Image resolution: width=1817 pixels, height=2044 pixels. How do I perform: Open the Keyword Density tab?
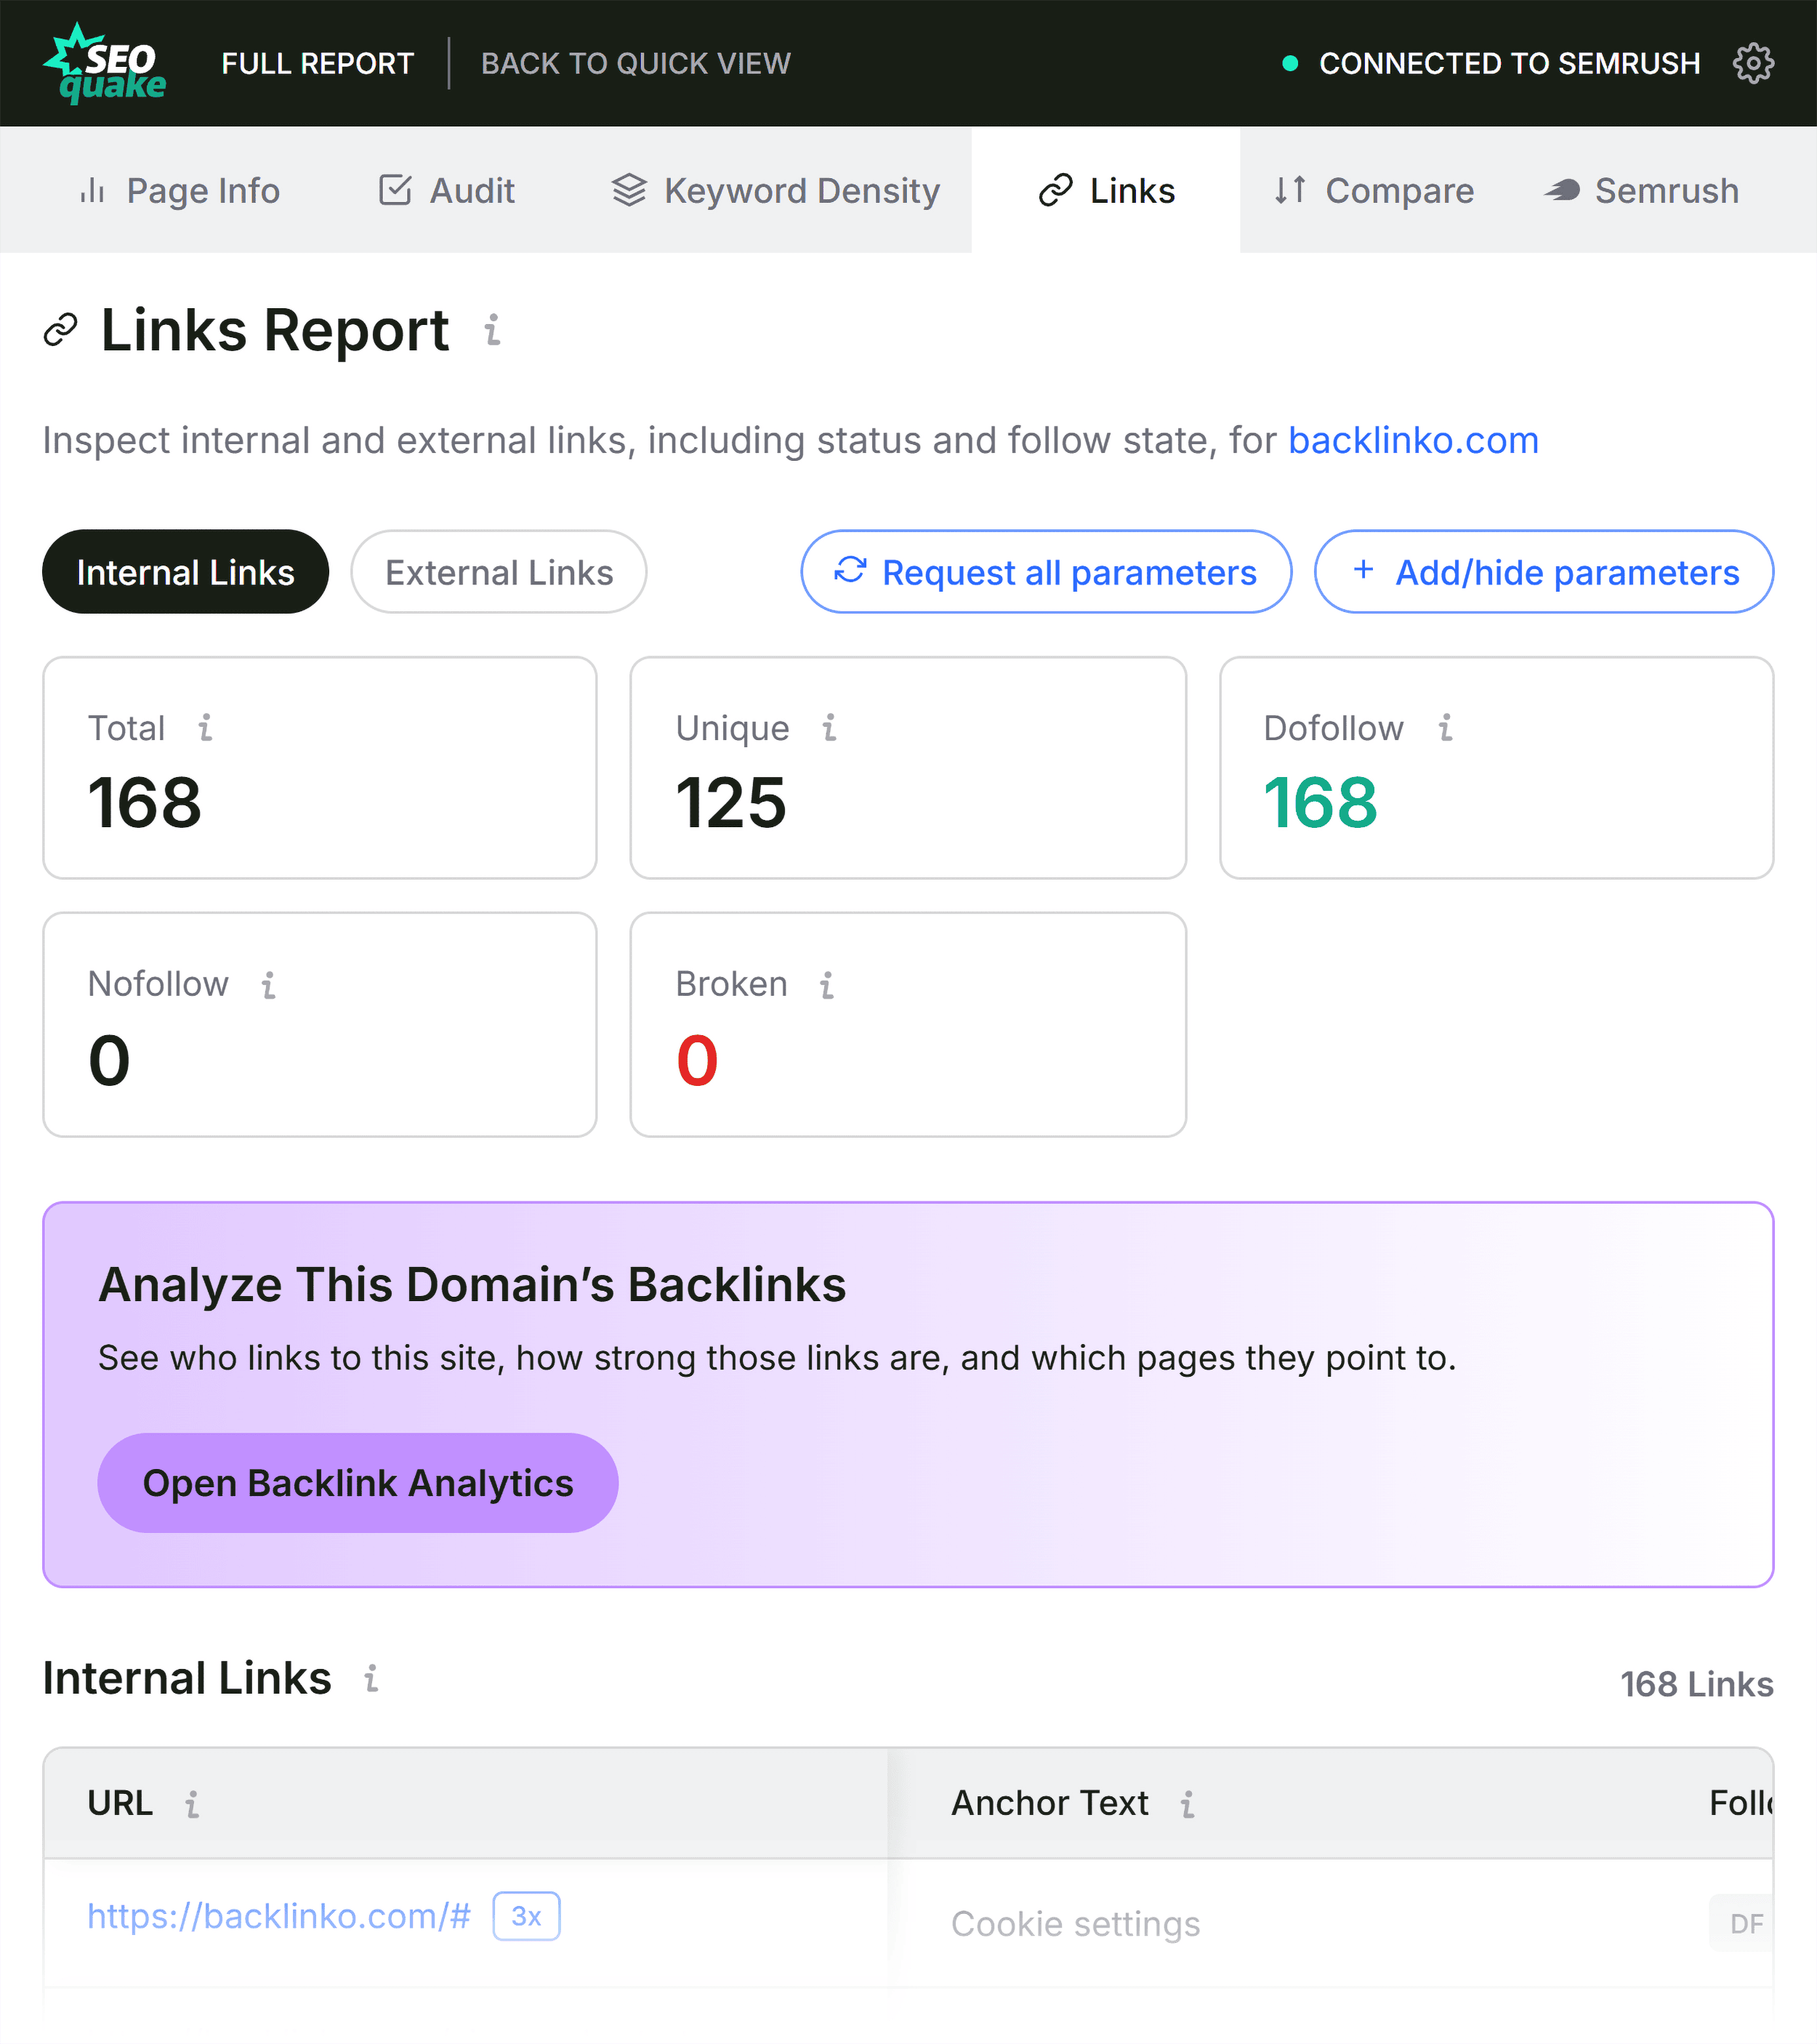point(776,190)
